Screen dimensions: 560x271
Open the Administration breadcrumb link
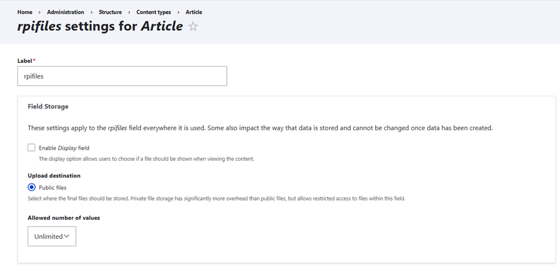tap(65, 12)
